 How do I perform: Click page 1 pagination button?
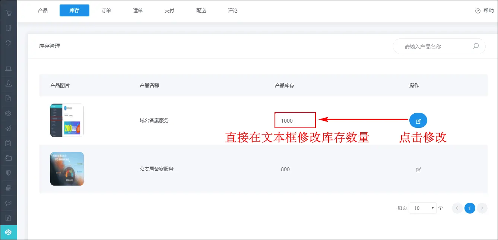coord(470,208)
